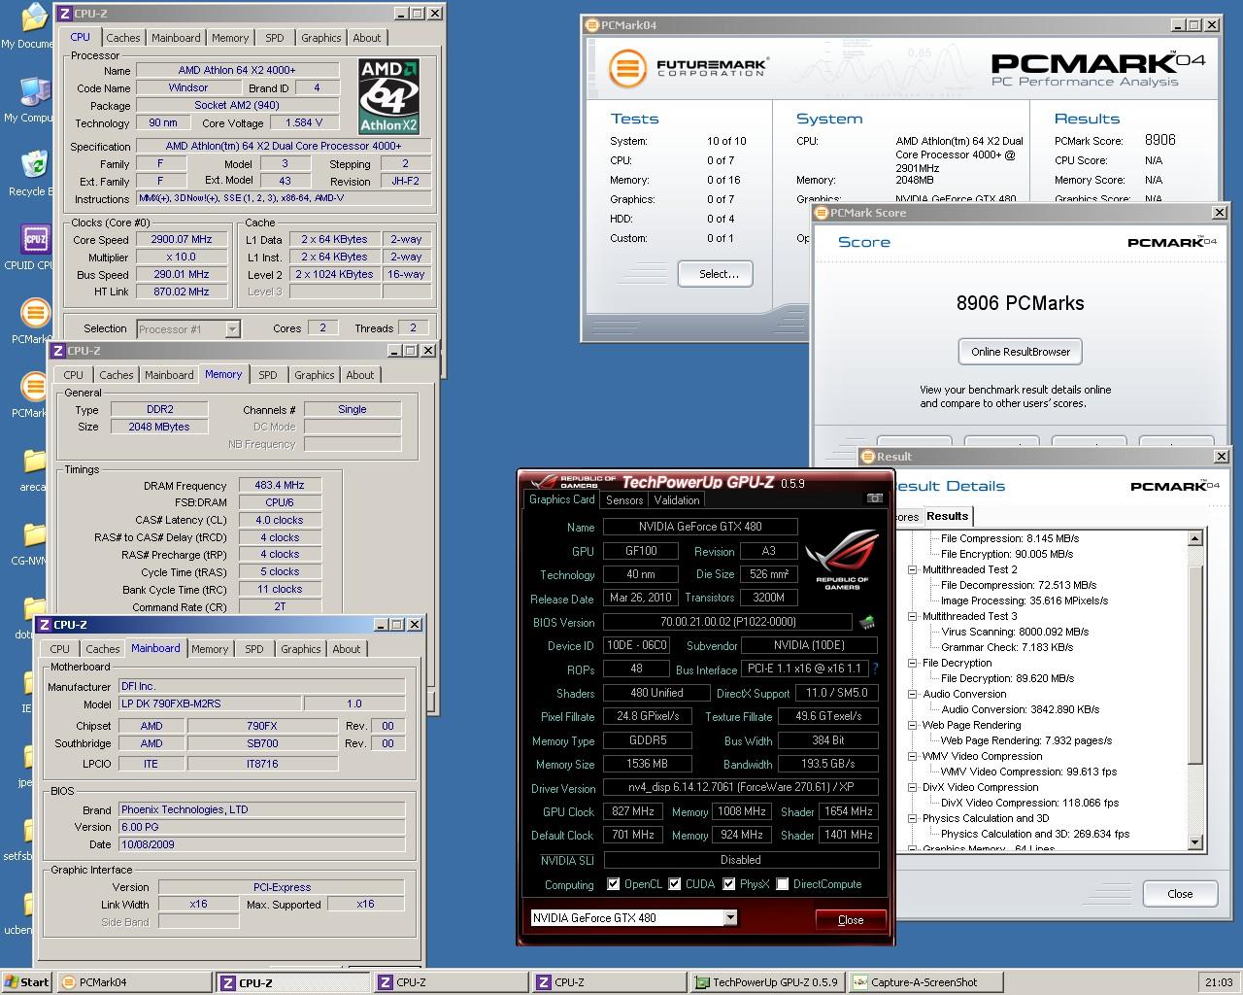Open the areca folder on desktop
Viewport: 1243px width, 995px height.
(x=34, y=461)
